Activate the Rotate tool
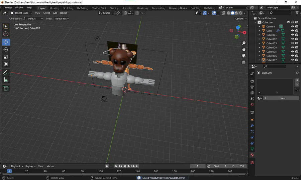301x180 pixels. [x=6, y=50]
